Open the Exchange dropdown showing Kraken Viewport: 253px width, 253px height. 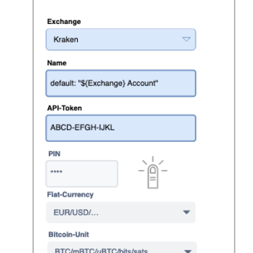coord(121,39)
